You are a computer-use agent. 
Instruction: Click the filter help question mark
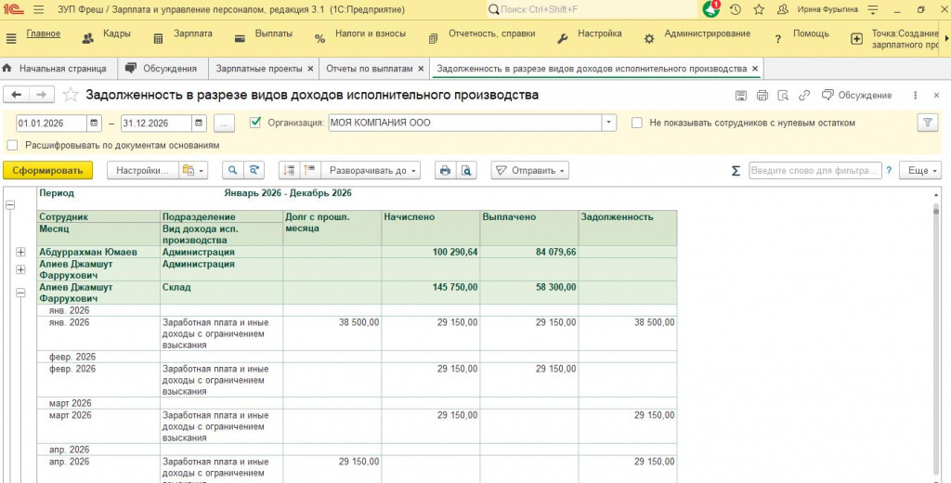click(889, 171)
